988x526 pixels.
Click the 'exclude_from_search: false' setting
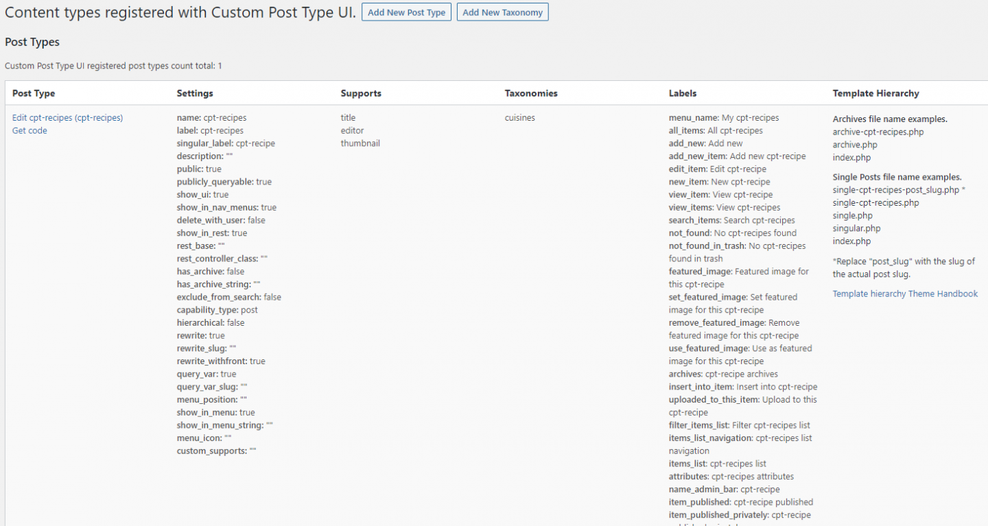click(229, 298)
